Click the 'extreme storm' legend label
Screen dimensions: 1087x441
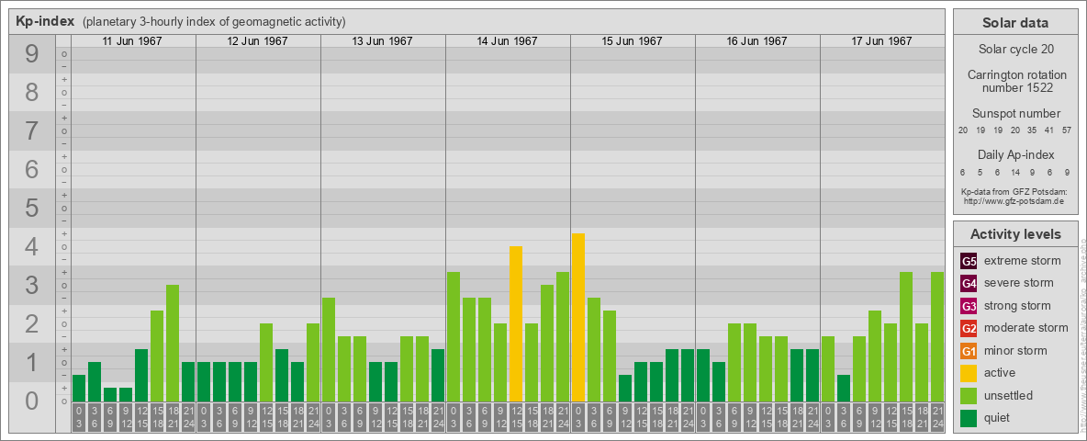click(1023, 261)
